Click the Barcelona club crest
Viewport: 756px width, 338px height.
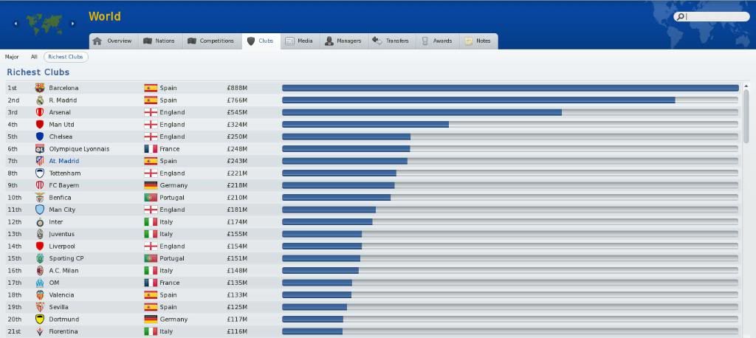pos(40,88)
